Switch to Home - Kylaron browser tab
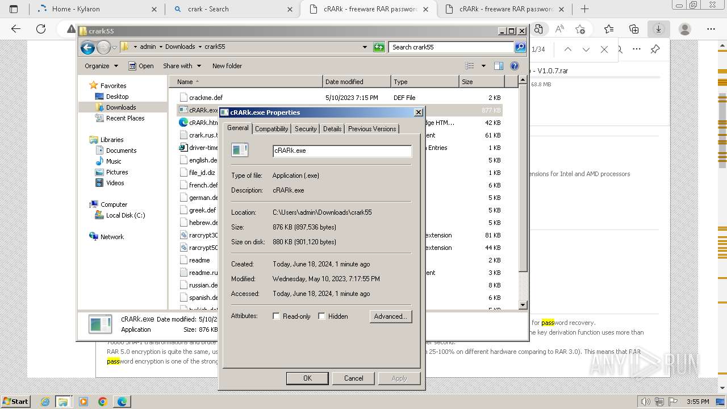Viewport: 727px width, 409px height. pyautogui.click(x=97, y=9)
